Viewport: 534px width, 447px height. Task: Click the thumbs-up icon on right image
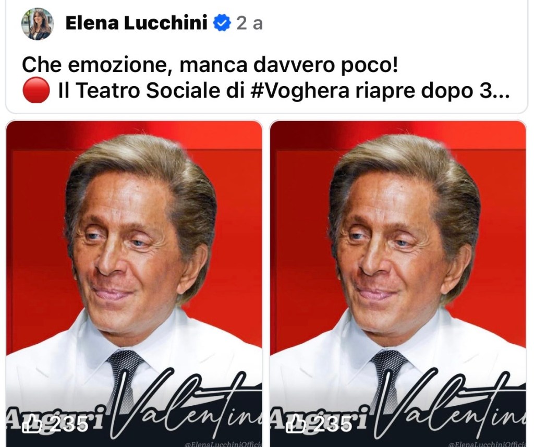click(296, 425)
